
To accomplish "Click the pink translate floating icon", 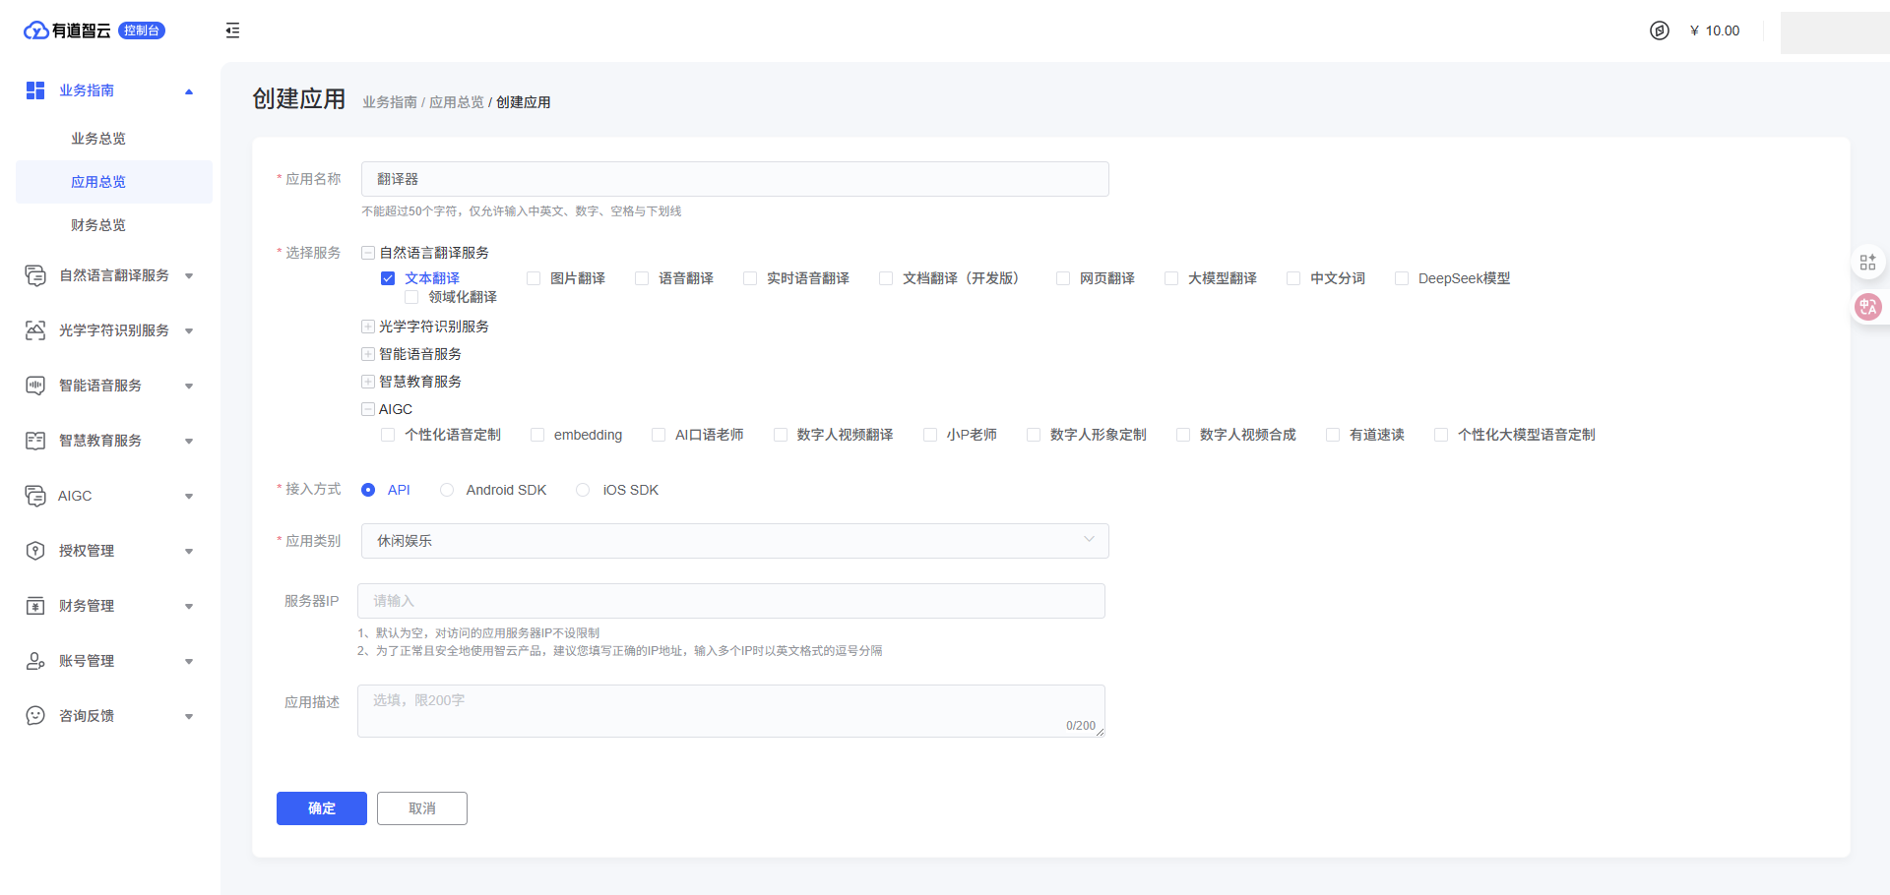I will tap(1867, 307).
